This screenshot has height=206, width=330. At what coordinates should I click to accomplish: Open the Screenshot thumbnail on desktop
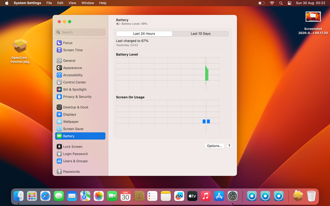[313, 16]
